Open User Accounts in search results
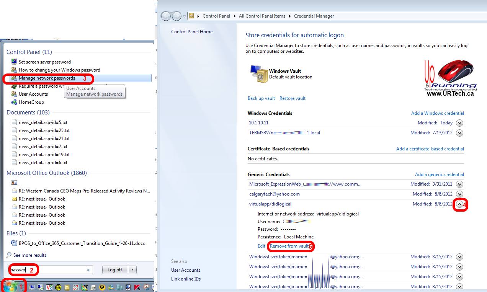Screen dimensions: 487x292 click(33, 94)
